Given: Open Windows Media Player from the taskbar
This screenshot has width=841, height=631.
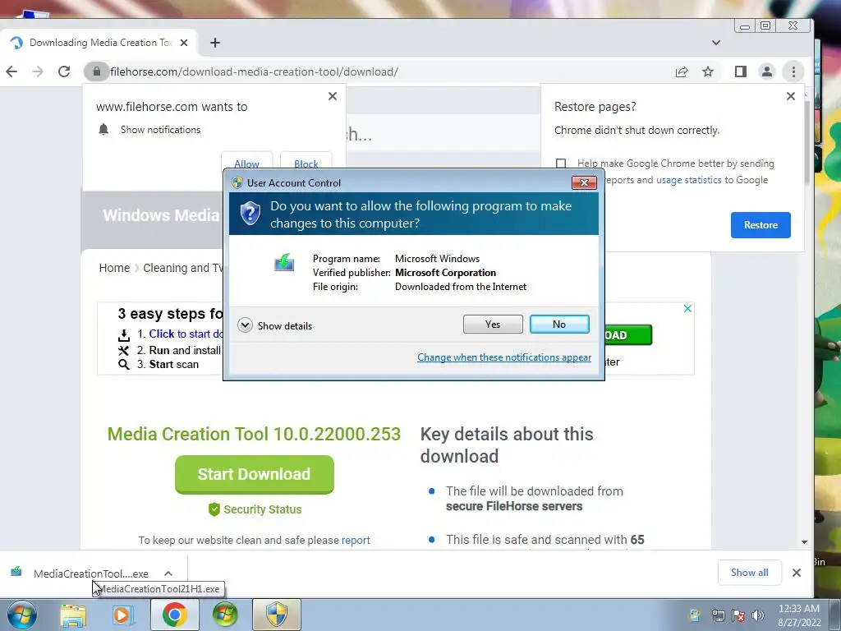Looking at the screenshot, I should (x=122, y=615).
